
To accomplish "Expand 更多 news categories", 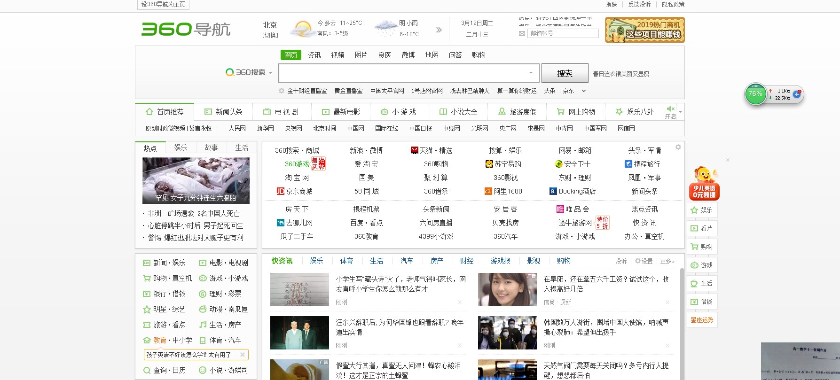I will [667, 261].
